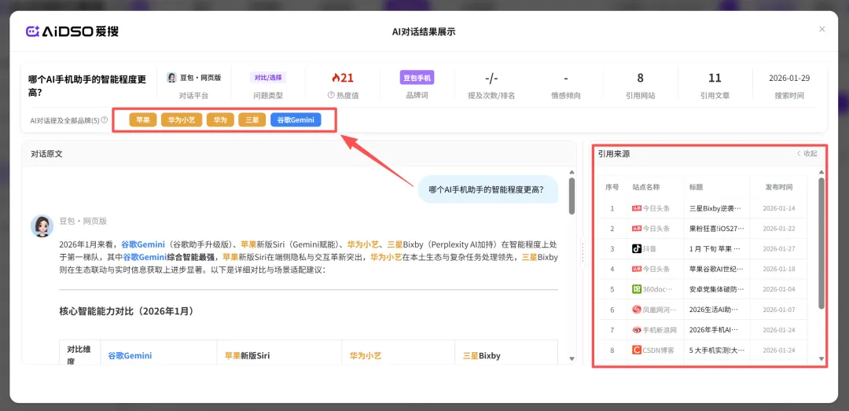Click the 对话原文 panel scrollbar thumb
The image size is (849, 411).
coord(572,196)
